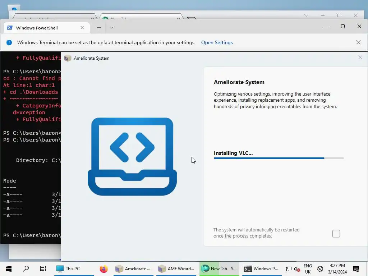Open the browser tab list chevron
Viewport: 368px width, 276px height.
tap(306, 15)
